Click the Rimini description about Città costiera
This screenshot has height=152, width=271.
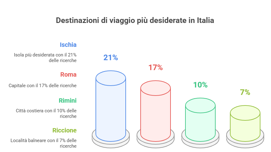[x=46, y=113]
